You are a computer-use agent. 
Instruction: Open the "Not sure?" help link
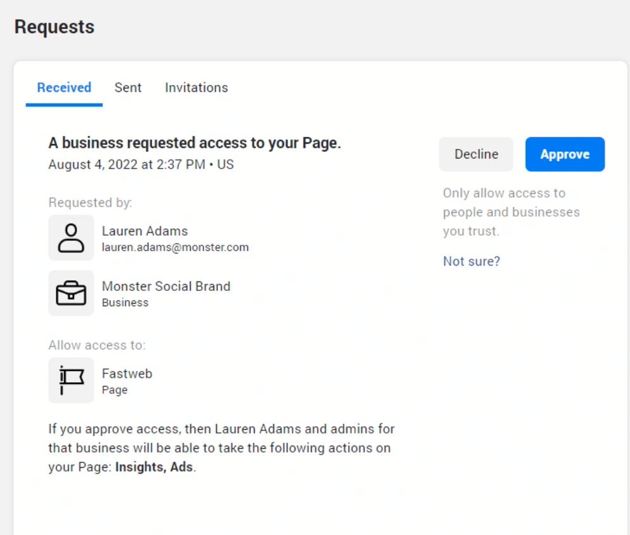point(471,261)
